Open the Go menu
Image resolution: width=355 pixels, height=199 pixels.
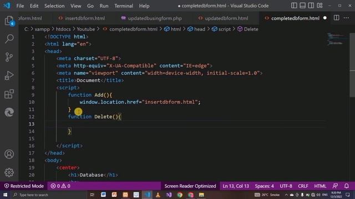pyautogui.click(x=90, y=6)
